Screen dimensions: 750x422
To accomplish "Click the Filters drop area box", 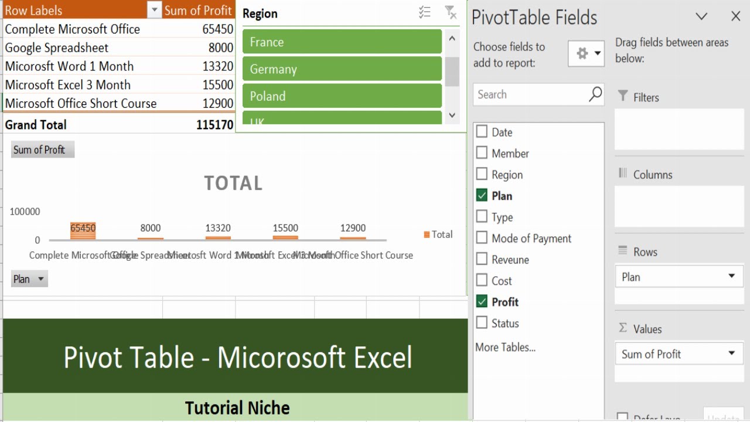I will pos(679,130).
